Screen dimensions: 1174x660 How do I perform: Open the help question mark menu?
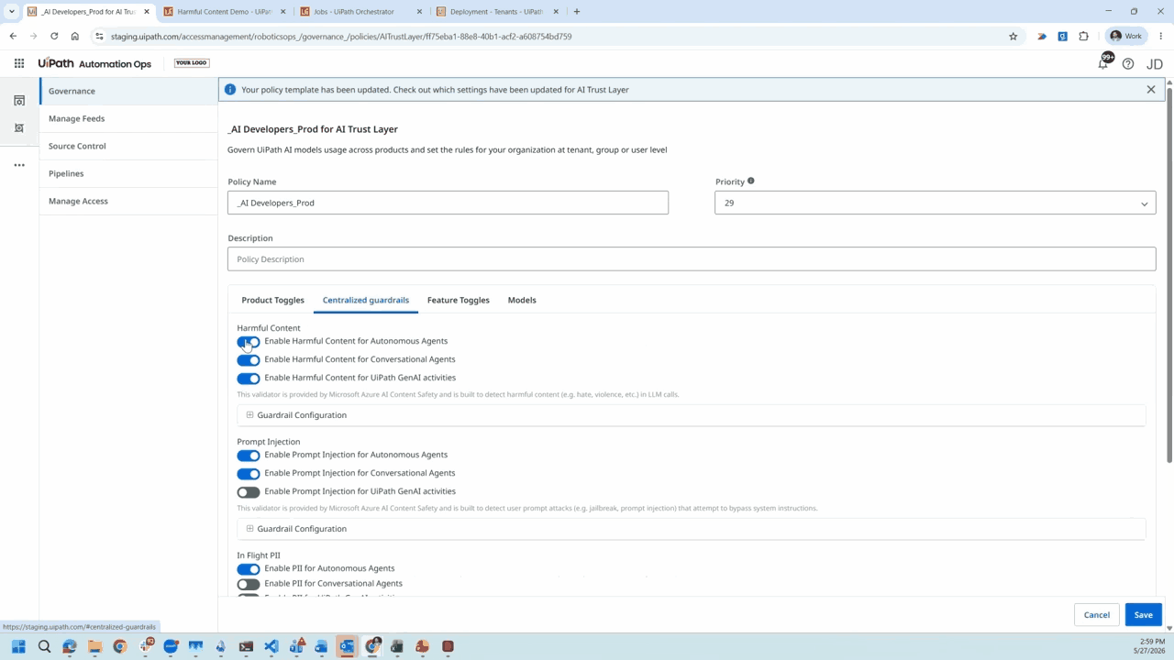1128,63
